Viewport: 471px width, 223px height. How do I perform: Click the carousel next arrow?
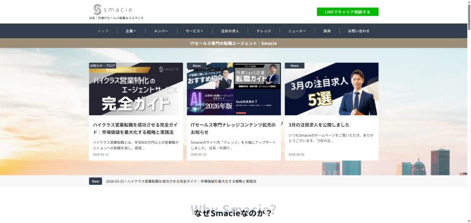tap(387, 111)
